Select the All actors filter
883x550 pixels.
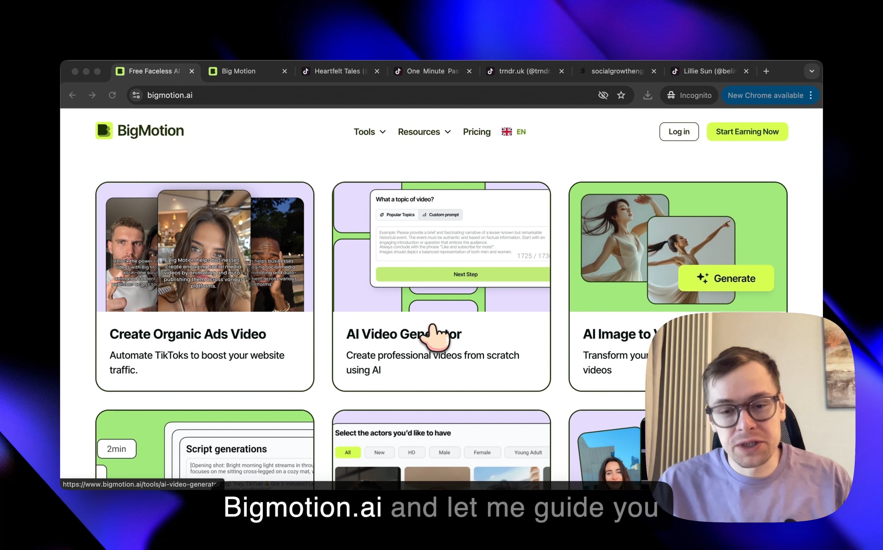click(x=348, y=453)
